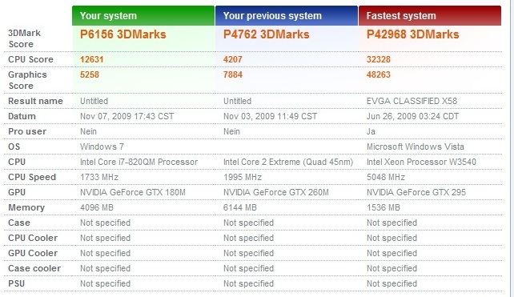Select the blue 'Your previous system' header
Viewport: 514px width, 297px height.
tap(287, 16)
